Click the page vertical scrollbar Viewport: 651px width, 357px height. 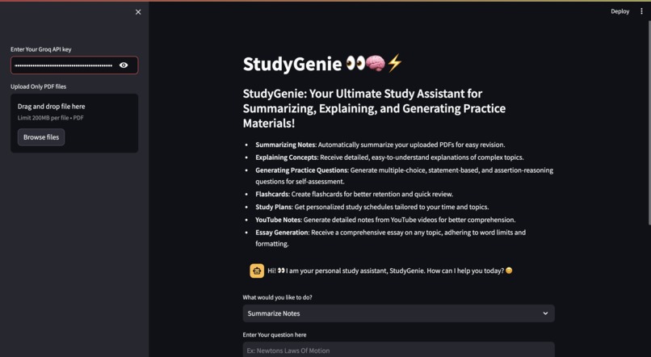click(649, 123)
